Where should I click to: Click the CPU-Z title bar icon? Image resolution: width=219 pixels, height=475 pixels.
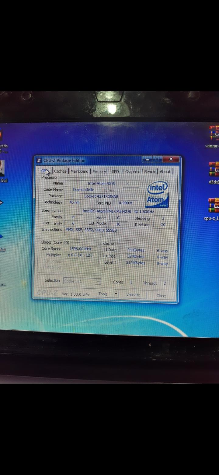pos(39,160)
